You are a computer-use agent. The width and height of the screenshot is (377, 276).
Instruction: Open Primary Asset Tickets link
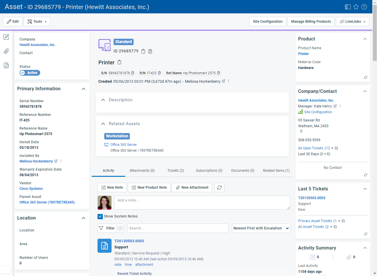point(315,221)
